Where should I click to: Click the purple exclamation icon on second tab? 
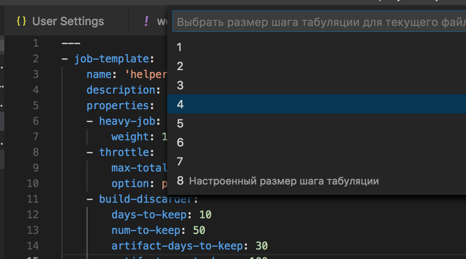click(146, 21)
